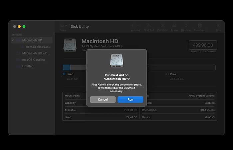
Task: Click the 283,98 GB Available value
Action: click(130, 110)
